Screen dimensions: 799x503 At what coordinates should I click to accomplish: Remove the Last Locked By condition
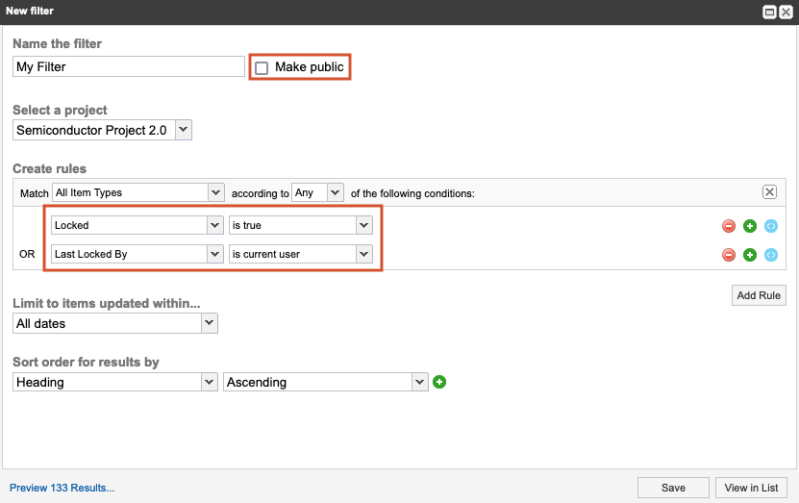[729, 255]
